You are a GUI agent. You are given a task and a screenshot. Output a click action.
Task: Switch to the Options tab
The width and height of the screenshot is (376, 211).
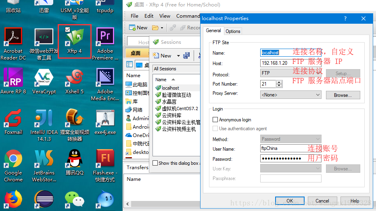233,31
